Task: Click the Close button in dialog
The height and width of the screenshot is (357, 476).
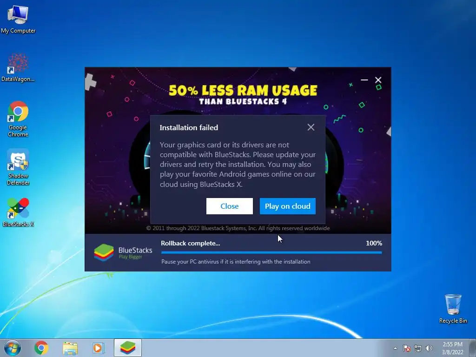Action: point(230,206)
